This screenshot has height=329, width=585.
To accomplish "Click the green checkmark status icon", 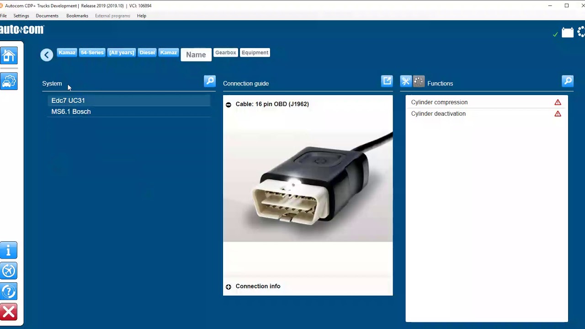I will (555, 34).
